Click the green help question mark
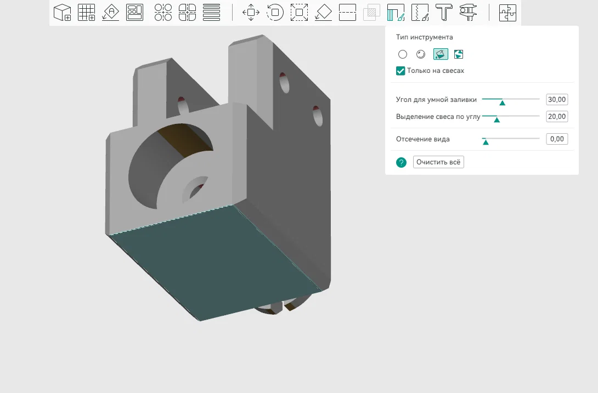Viewport: 598px width, 393px height. tap(401, 162)
